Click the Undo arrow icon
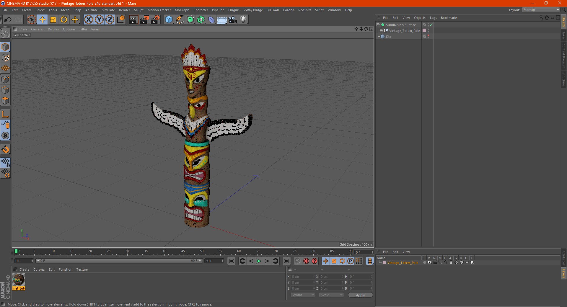Viewport: 567px width, 307px height. [x=8, y=20]
